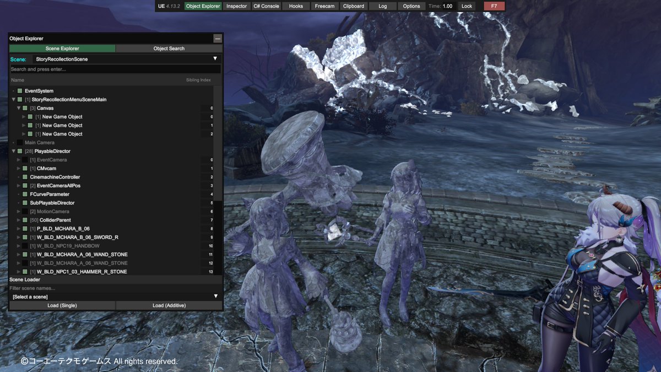
Task: Click the sibling index field of W_BLD_NPC19_HANDBOW
Action: 207,246
